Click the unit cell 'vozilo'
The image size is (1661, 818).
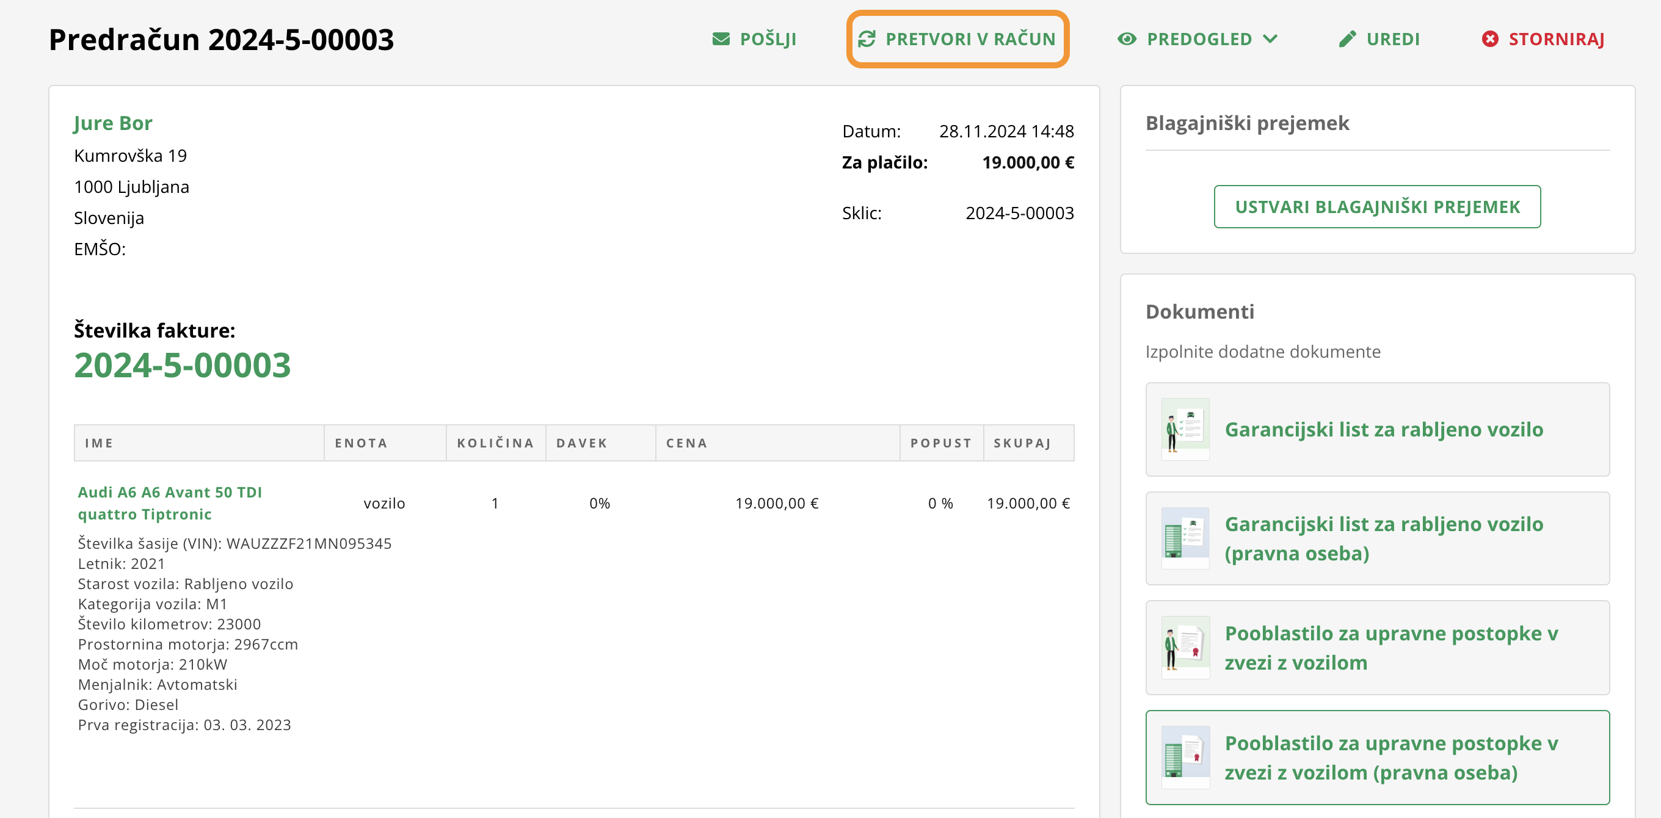pos(384,504)
